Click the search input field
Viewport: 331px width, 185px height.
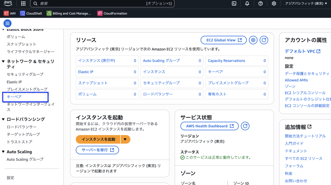coord(102,4)
